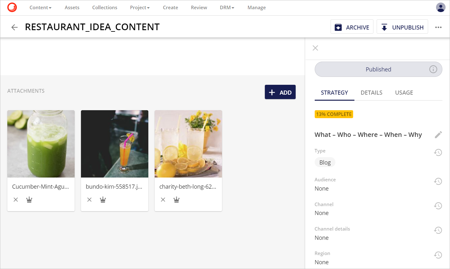Switch to the USAGE tab
450x269 pixels.
(404, 92)
